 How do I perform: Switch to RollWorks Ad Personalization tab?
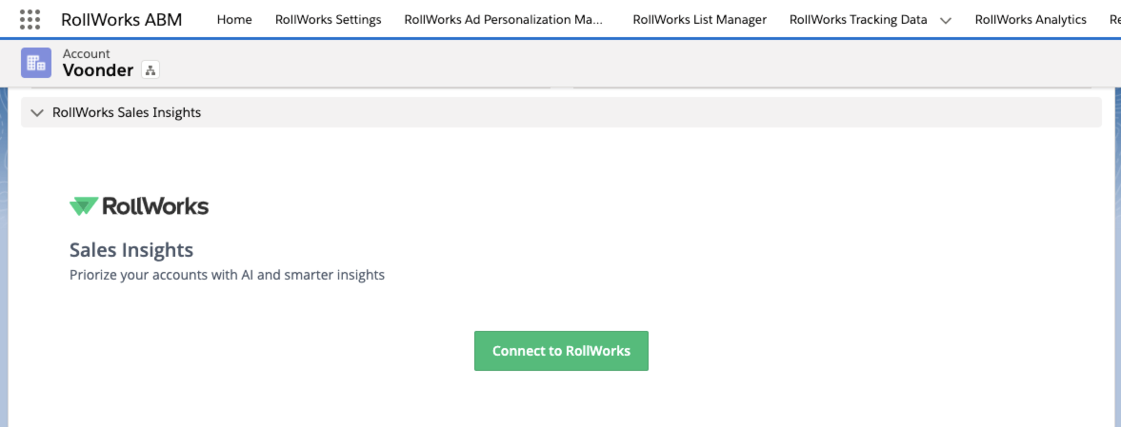[x=503, y=20]
